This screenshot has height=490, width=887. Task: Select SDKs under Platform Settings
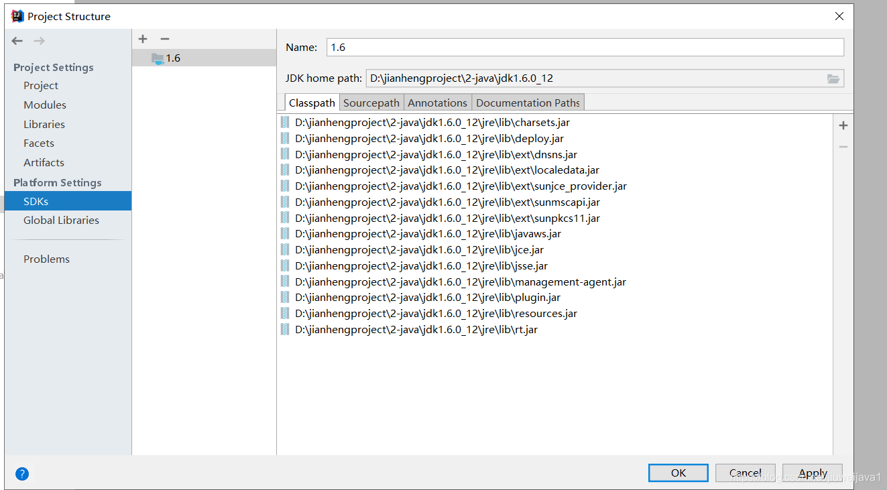point(68,201)
